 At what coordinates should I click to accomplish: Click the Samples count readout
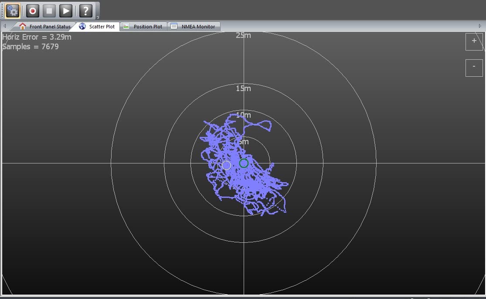[x=31, y=47]
